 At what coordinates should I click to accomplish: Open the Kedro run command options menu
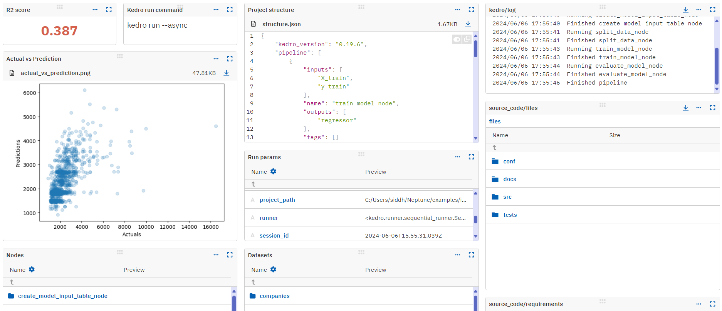216,10
